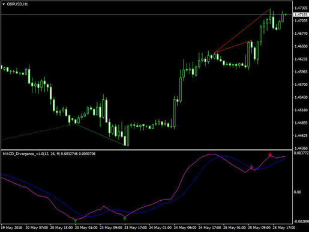Click the second green up-arrow MACD signal
The image size is (309, 232).
125,218
